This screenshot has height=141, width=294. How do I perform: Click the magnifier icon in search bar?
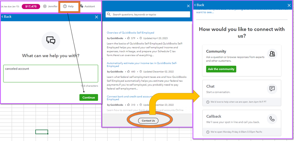coord(109,14)
